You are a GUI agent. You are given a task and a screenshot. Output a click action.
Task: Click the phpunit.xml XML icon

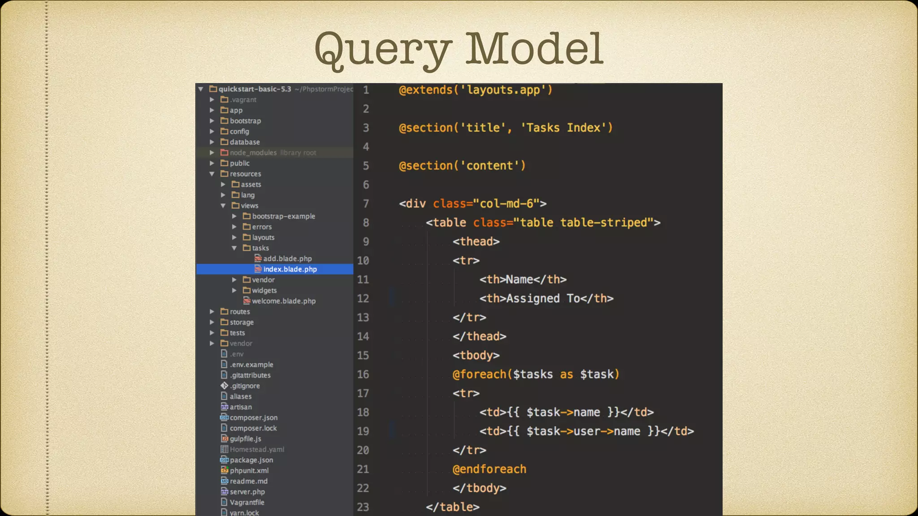pos(225,470)
